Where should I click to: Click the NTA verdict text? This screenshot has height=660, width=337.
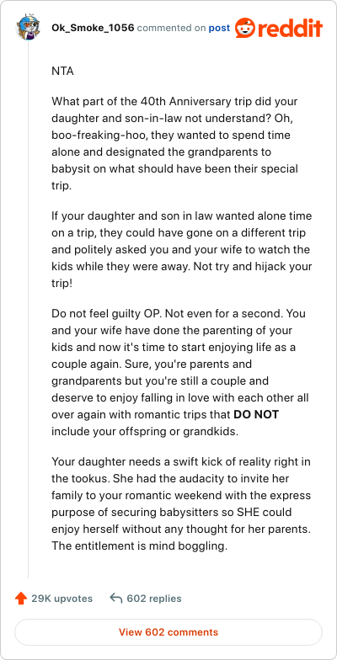tap(62, 71)
